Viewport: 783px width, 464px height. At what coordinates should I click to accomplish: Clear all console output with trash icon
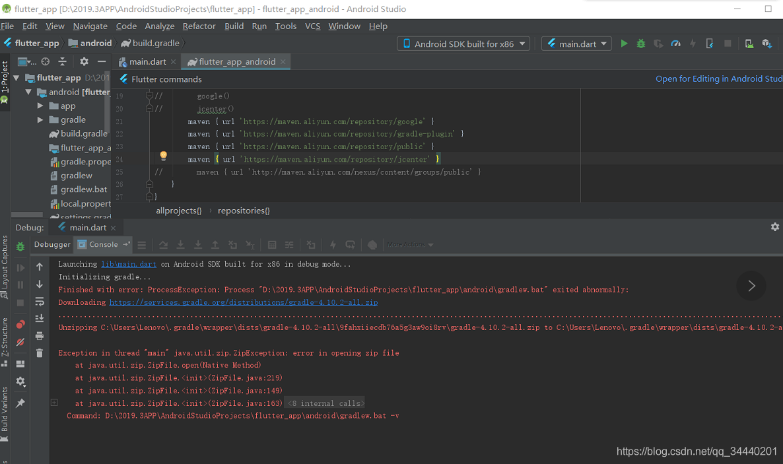click(x=40, y=353)
